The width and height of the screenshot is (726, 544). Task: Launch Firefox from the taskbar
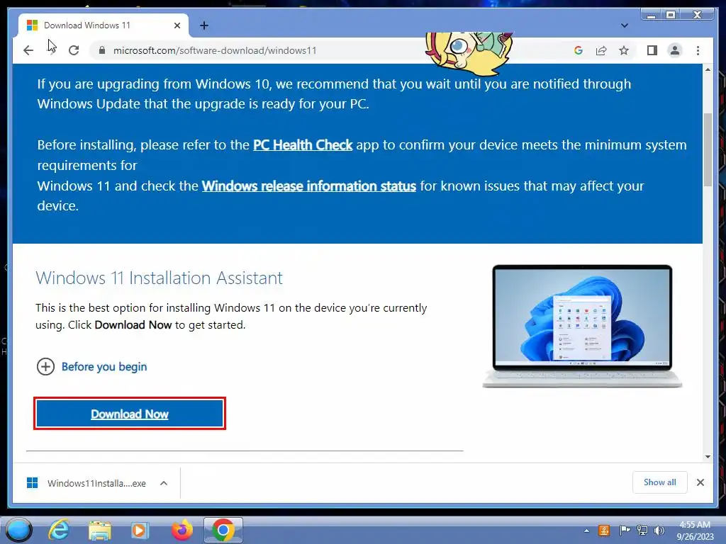[182, 530]
